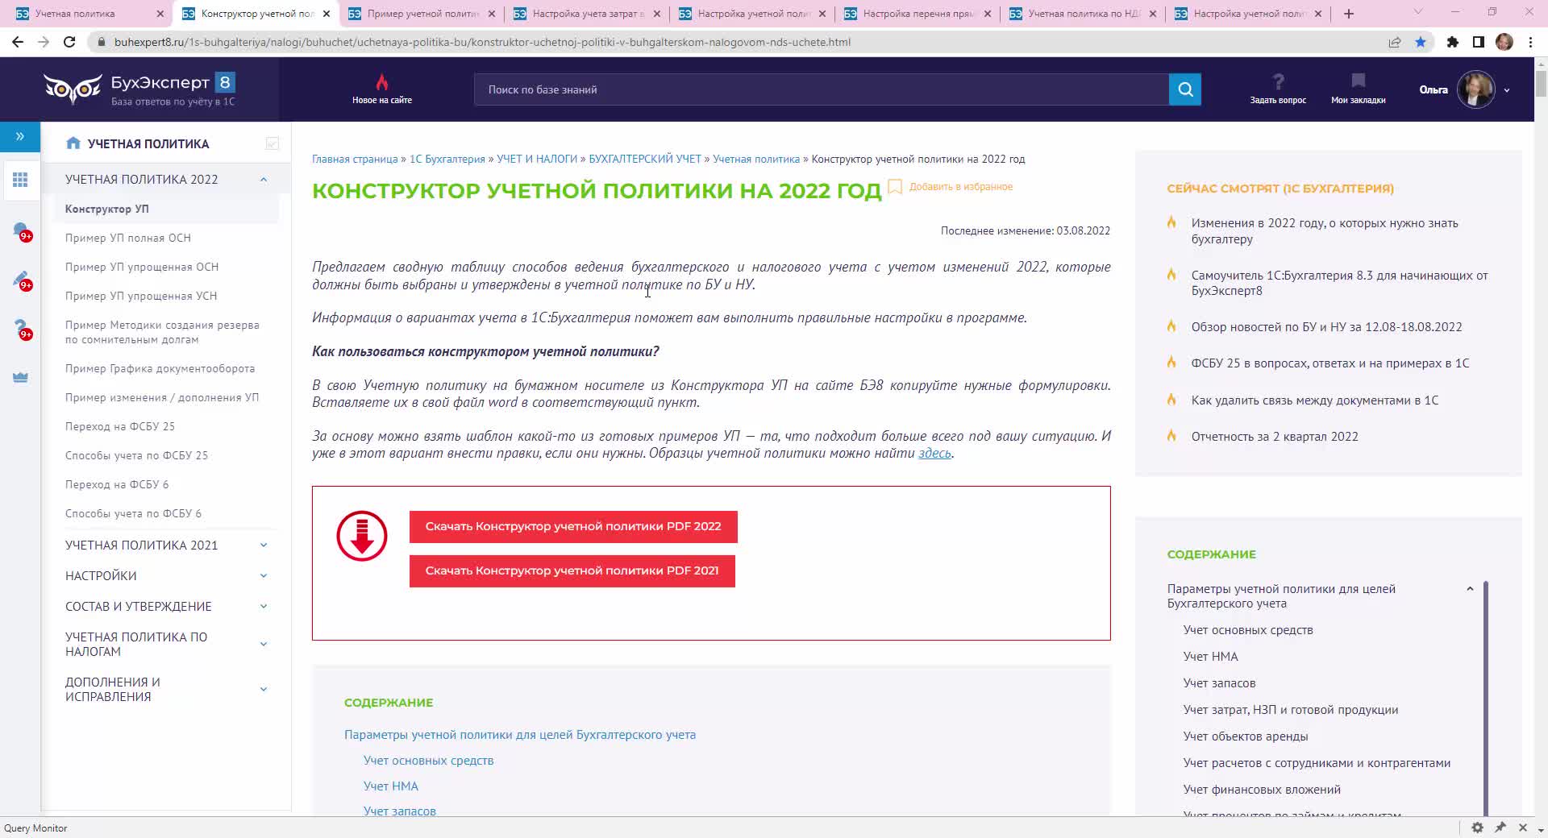Click the magnifier search button
The height and width of the screenshot is (838, 1548).
click(x=1184, y=89)
